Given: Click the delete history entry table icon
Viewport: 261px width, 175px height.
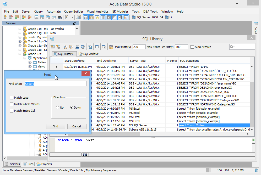Looking at the screenshot, I should pos(58,47).
